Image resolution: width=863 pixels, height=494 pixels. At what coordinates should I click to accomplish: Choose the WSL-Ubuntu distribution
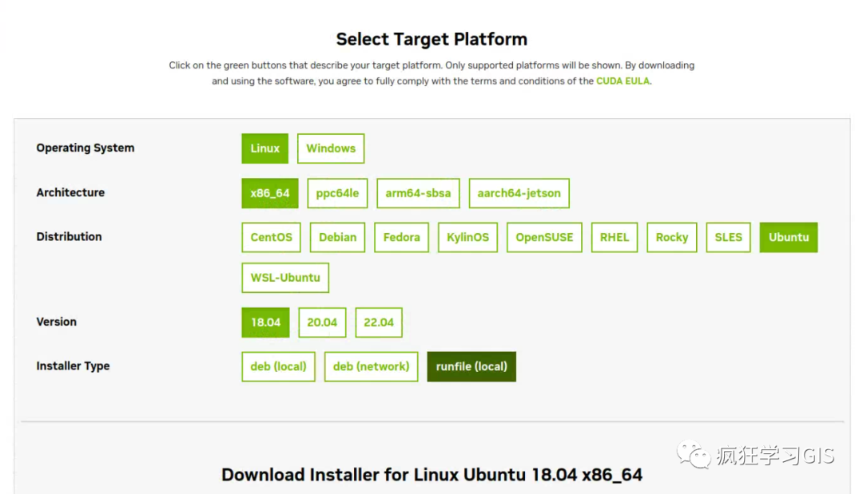click(285, 277)
